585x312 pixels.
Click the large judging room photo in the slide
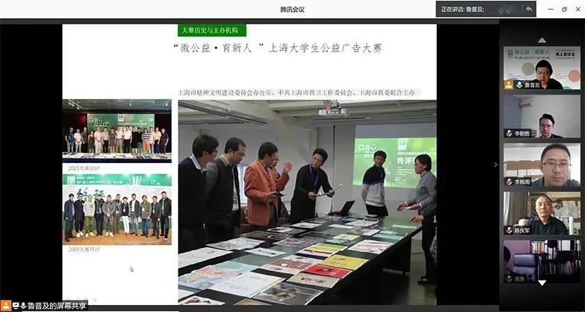307,203
